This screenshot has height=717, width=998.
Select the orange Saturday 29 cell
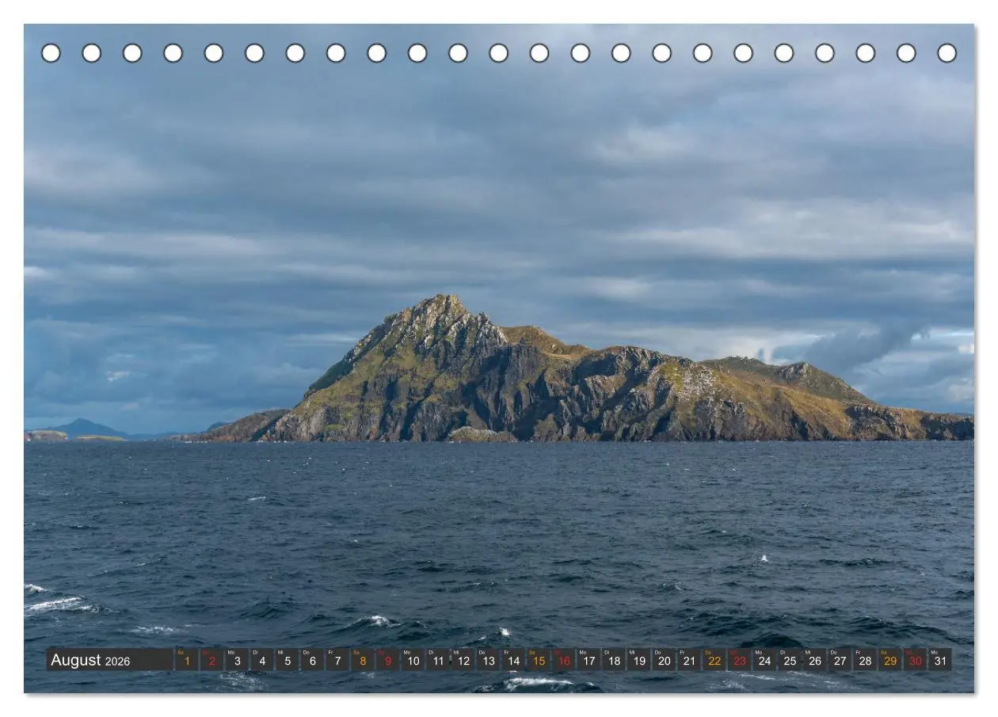click(x=889, y=659)
